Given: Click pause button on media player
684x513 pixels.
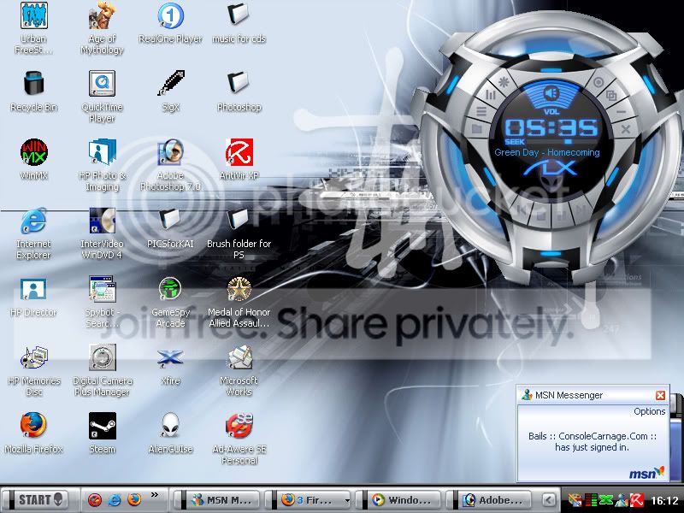Looking at the screenshot, I should point(562,215).
